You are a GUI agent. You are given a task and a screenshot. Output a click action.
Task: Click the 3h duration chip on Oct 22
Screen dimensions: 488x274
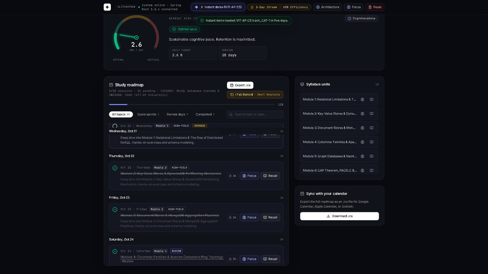point(232,176)
